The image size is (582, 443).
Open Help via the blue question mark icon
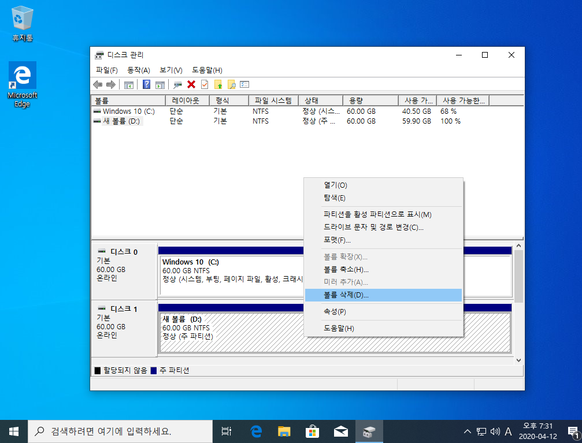(x=147, y=84)
